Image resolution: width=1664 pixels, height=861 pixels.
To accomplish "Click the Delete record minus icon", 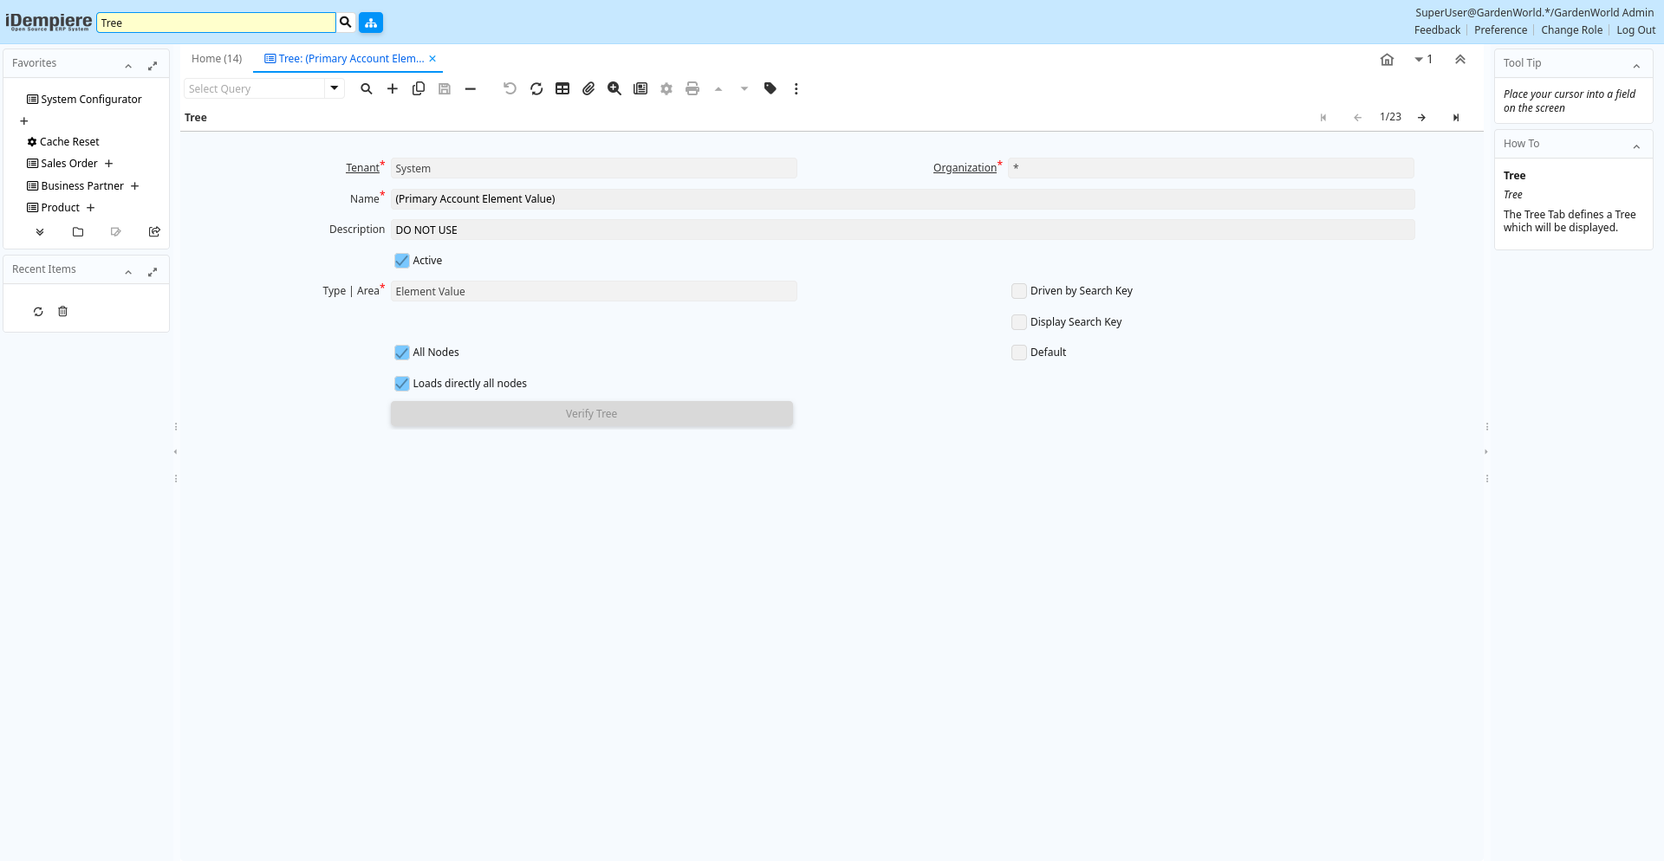I will click(471, 88).
